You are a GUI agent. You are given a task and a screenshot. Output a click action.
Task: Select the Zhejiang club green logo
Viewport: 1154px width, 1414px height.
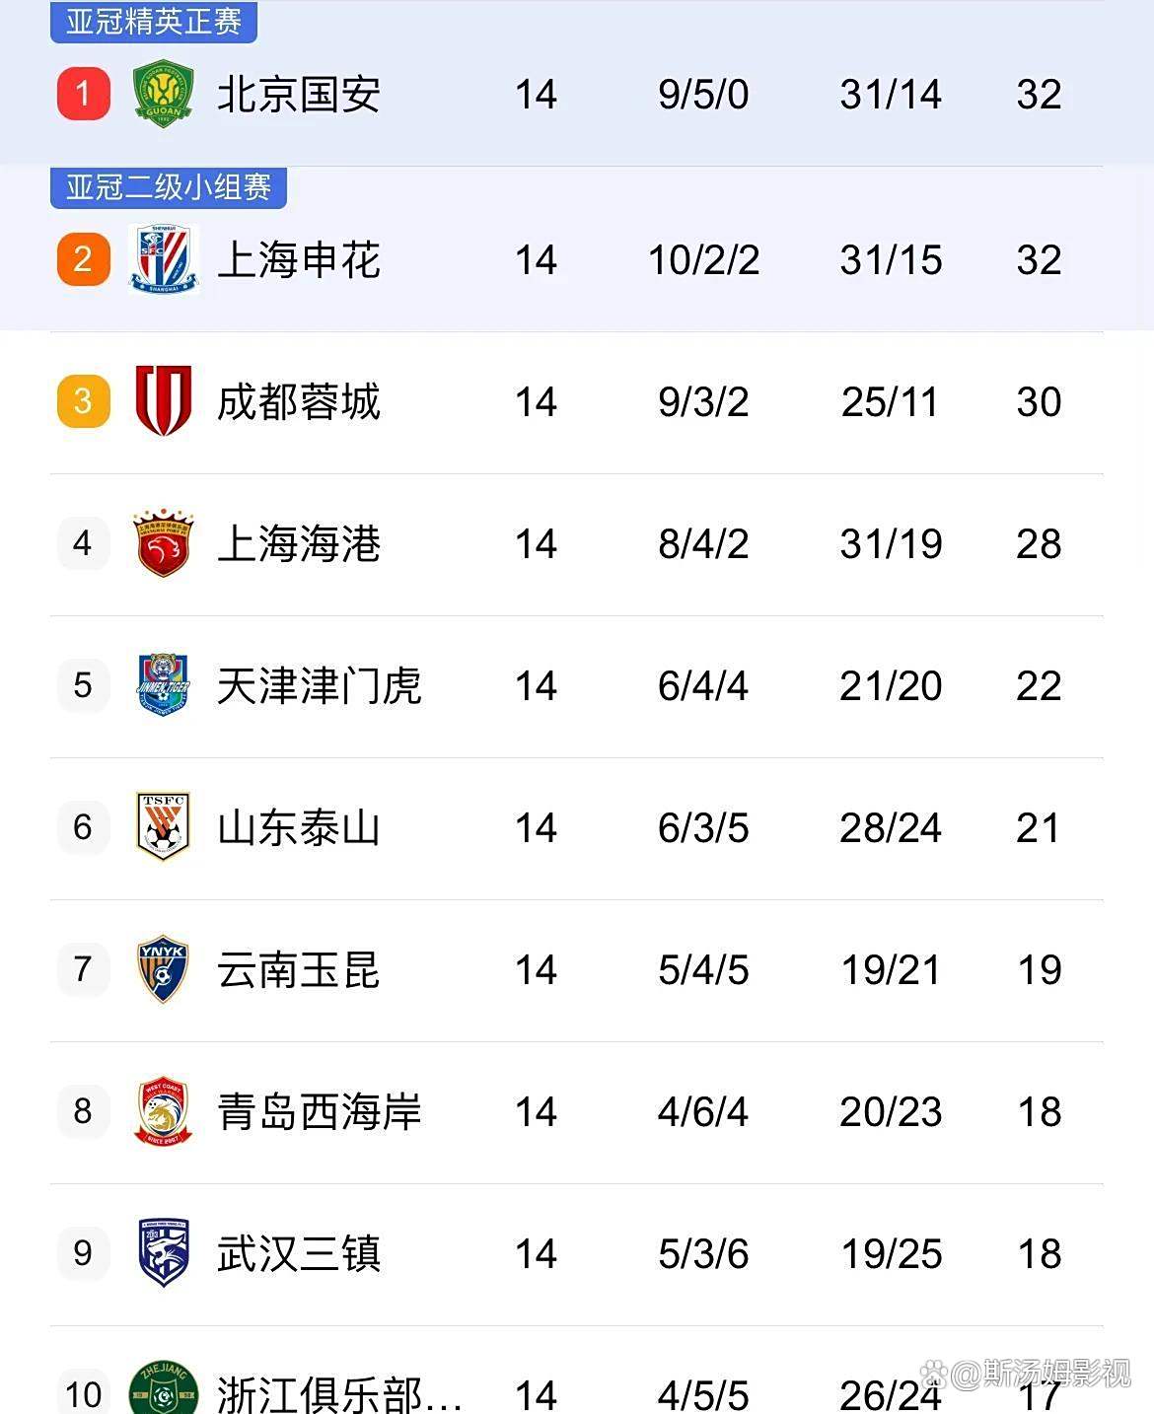coord(163,1387)
